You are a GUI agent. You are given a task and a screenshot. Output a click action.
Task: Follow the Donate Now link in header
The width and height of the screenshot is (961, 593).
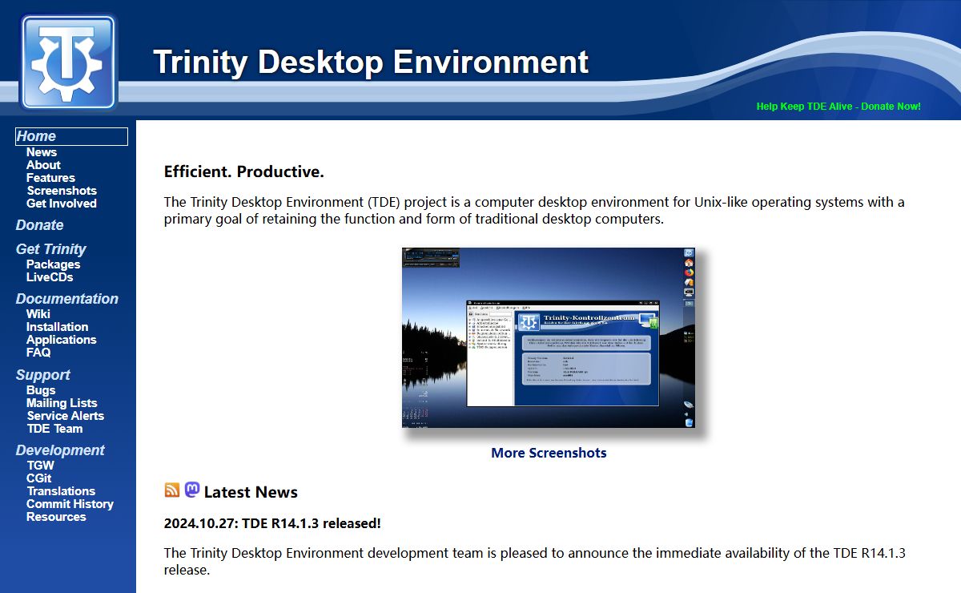tap(838, 107)
